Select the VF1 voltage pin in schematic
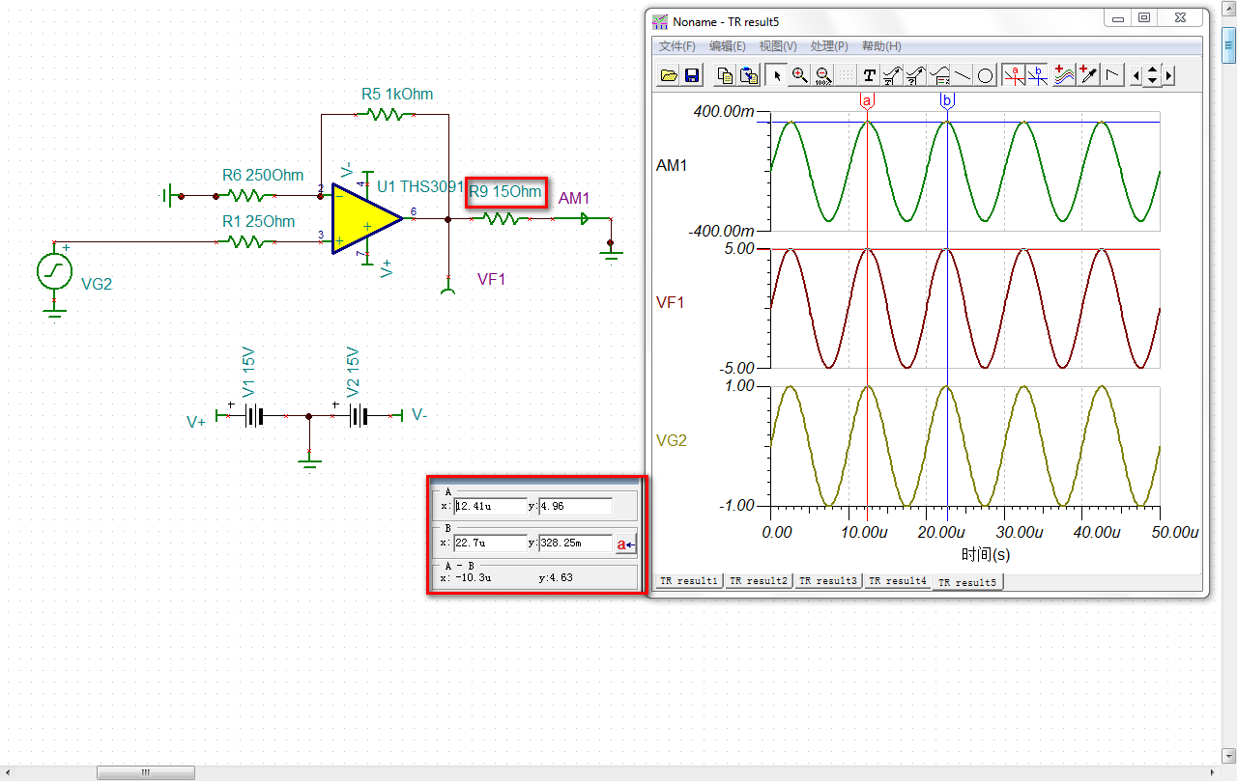 [448, 287]
